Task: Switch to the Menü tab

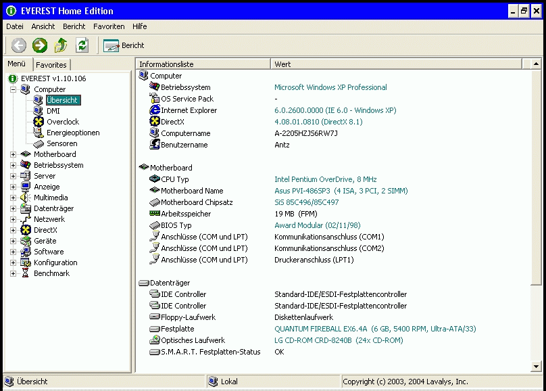Action: pos(17,64)
